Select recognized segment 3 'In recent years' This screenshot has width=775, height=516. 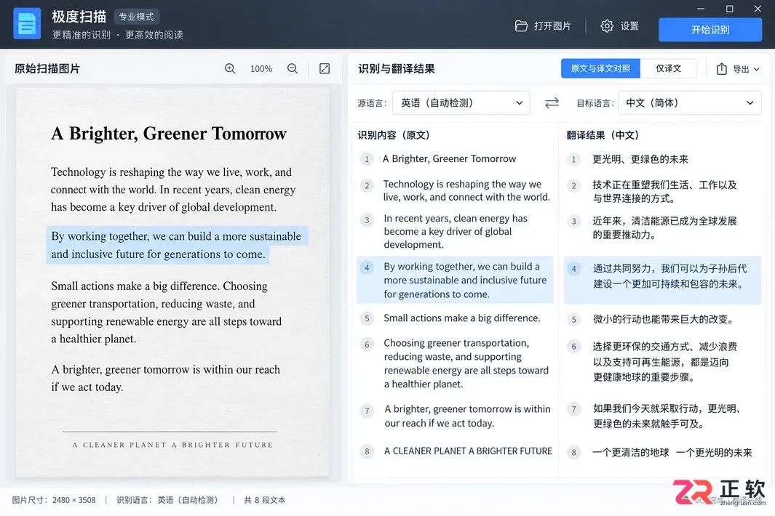click(x=456, y=231)
